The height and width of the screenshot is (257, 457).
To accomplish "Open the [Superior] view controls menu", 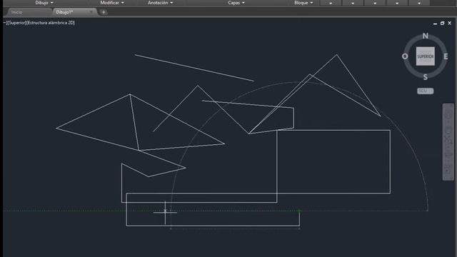I will pyautogui.click(x=16, y=23).
